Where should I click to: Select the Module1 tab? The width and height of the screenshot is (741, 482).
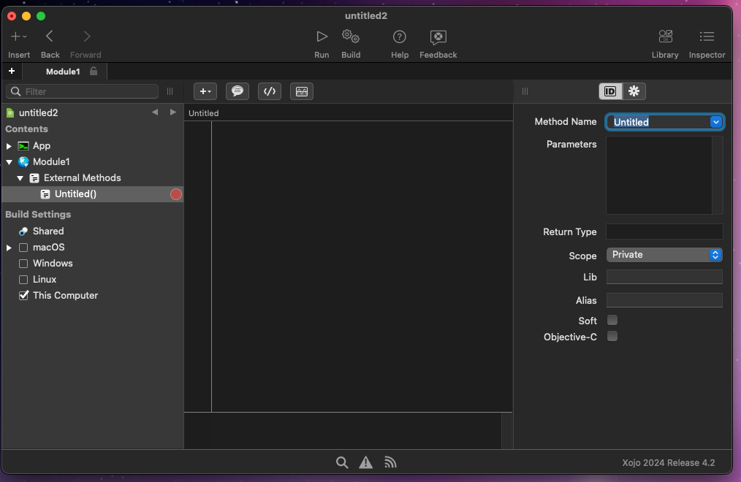point(63,72)
